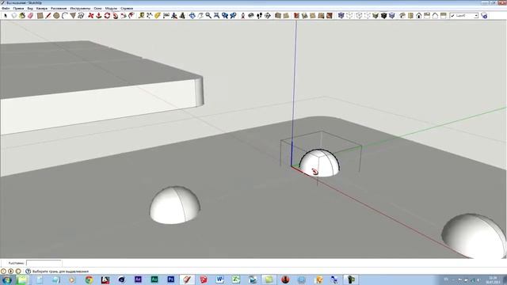
Task: Select the Move tool red arrows
Action: click(x=91, y=16)
